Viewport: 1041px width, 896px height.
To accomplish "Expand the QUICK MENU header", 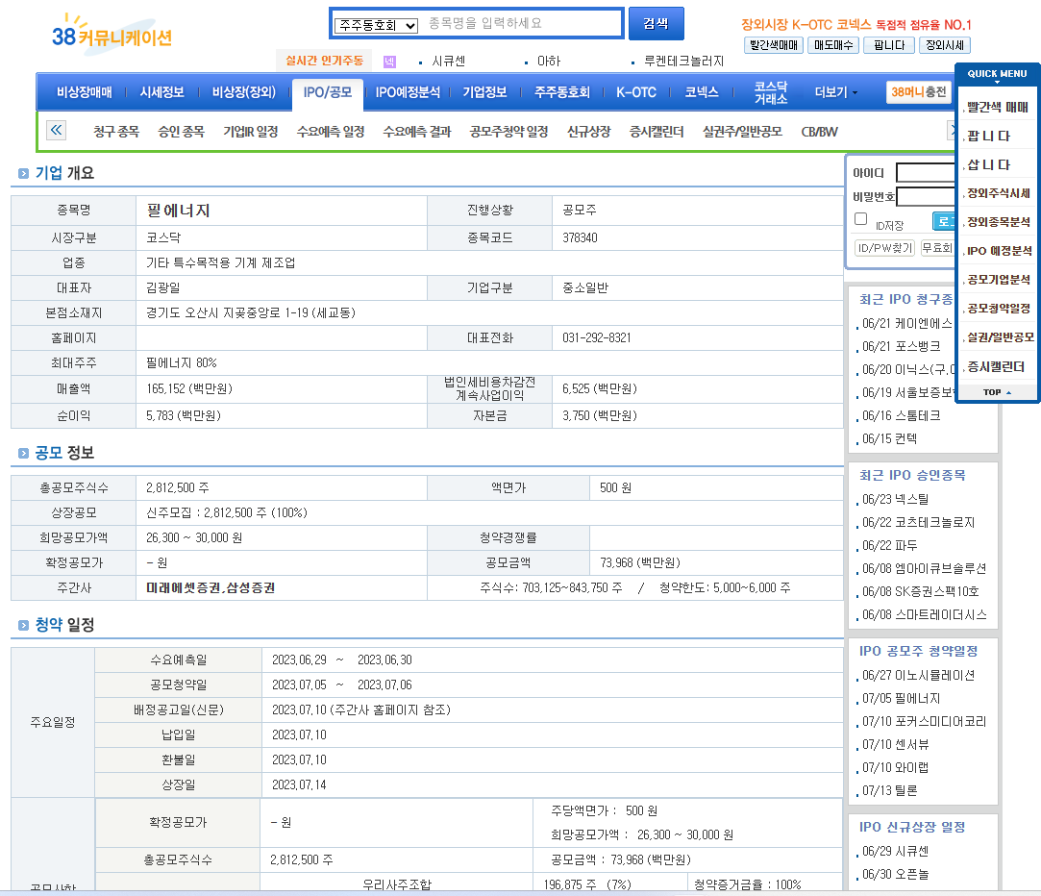I will (x=997, y=74).
